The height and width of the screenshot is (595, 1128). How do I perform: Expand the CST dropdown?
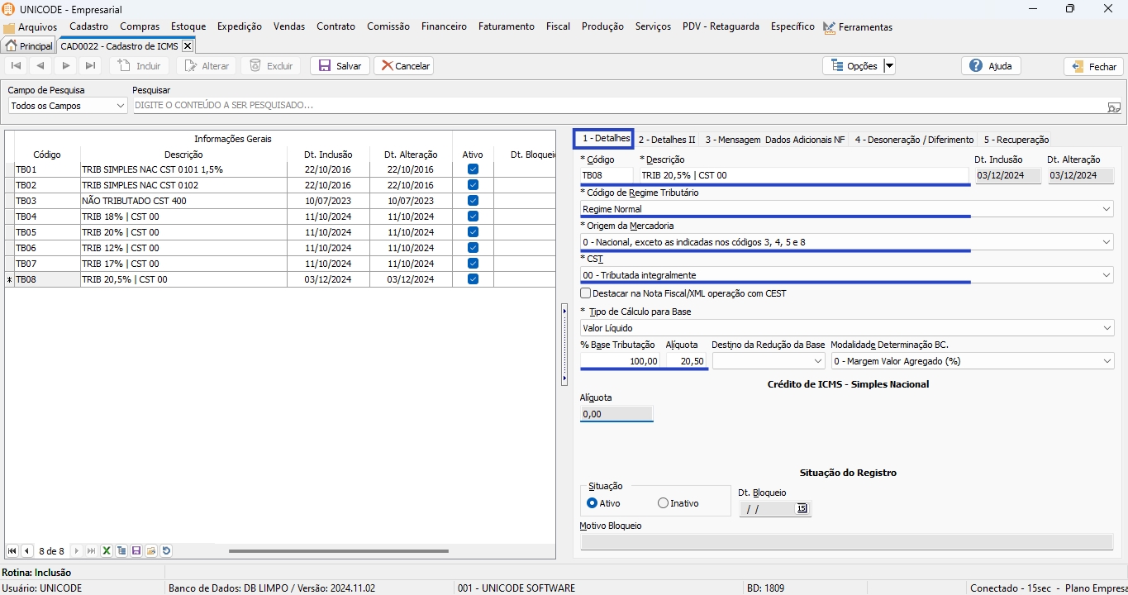1107,275
